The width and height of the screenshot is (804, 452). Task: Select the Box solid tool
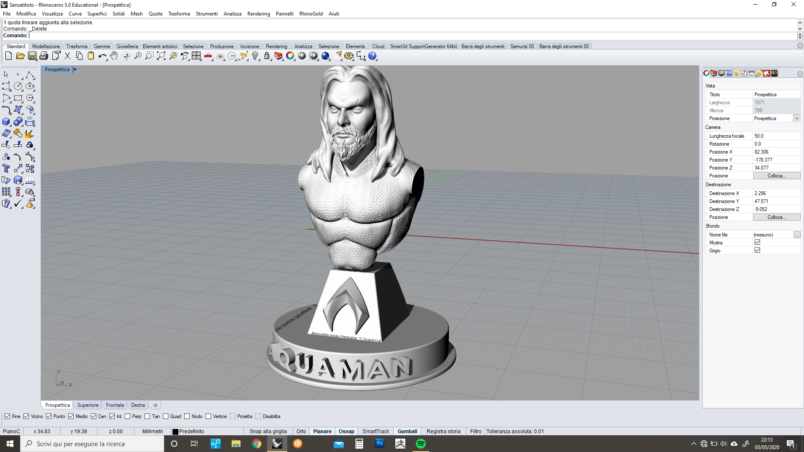pos(6,122)
